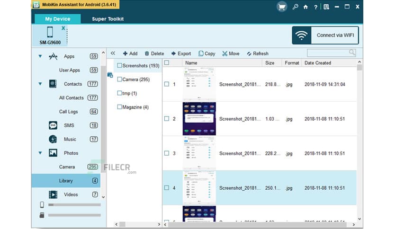The height and width of the screenshot is (229, 396).
Task: Click the Videos film icon
Action: tap(53, 194)
